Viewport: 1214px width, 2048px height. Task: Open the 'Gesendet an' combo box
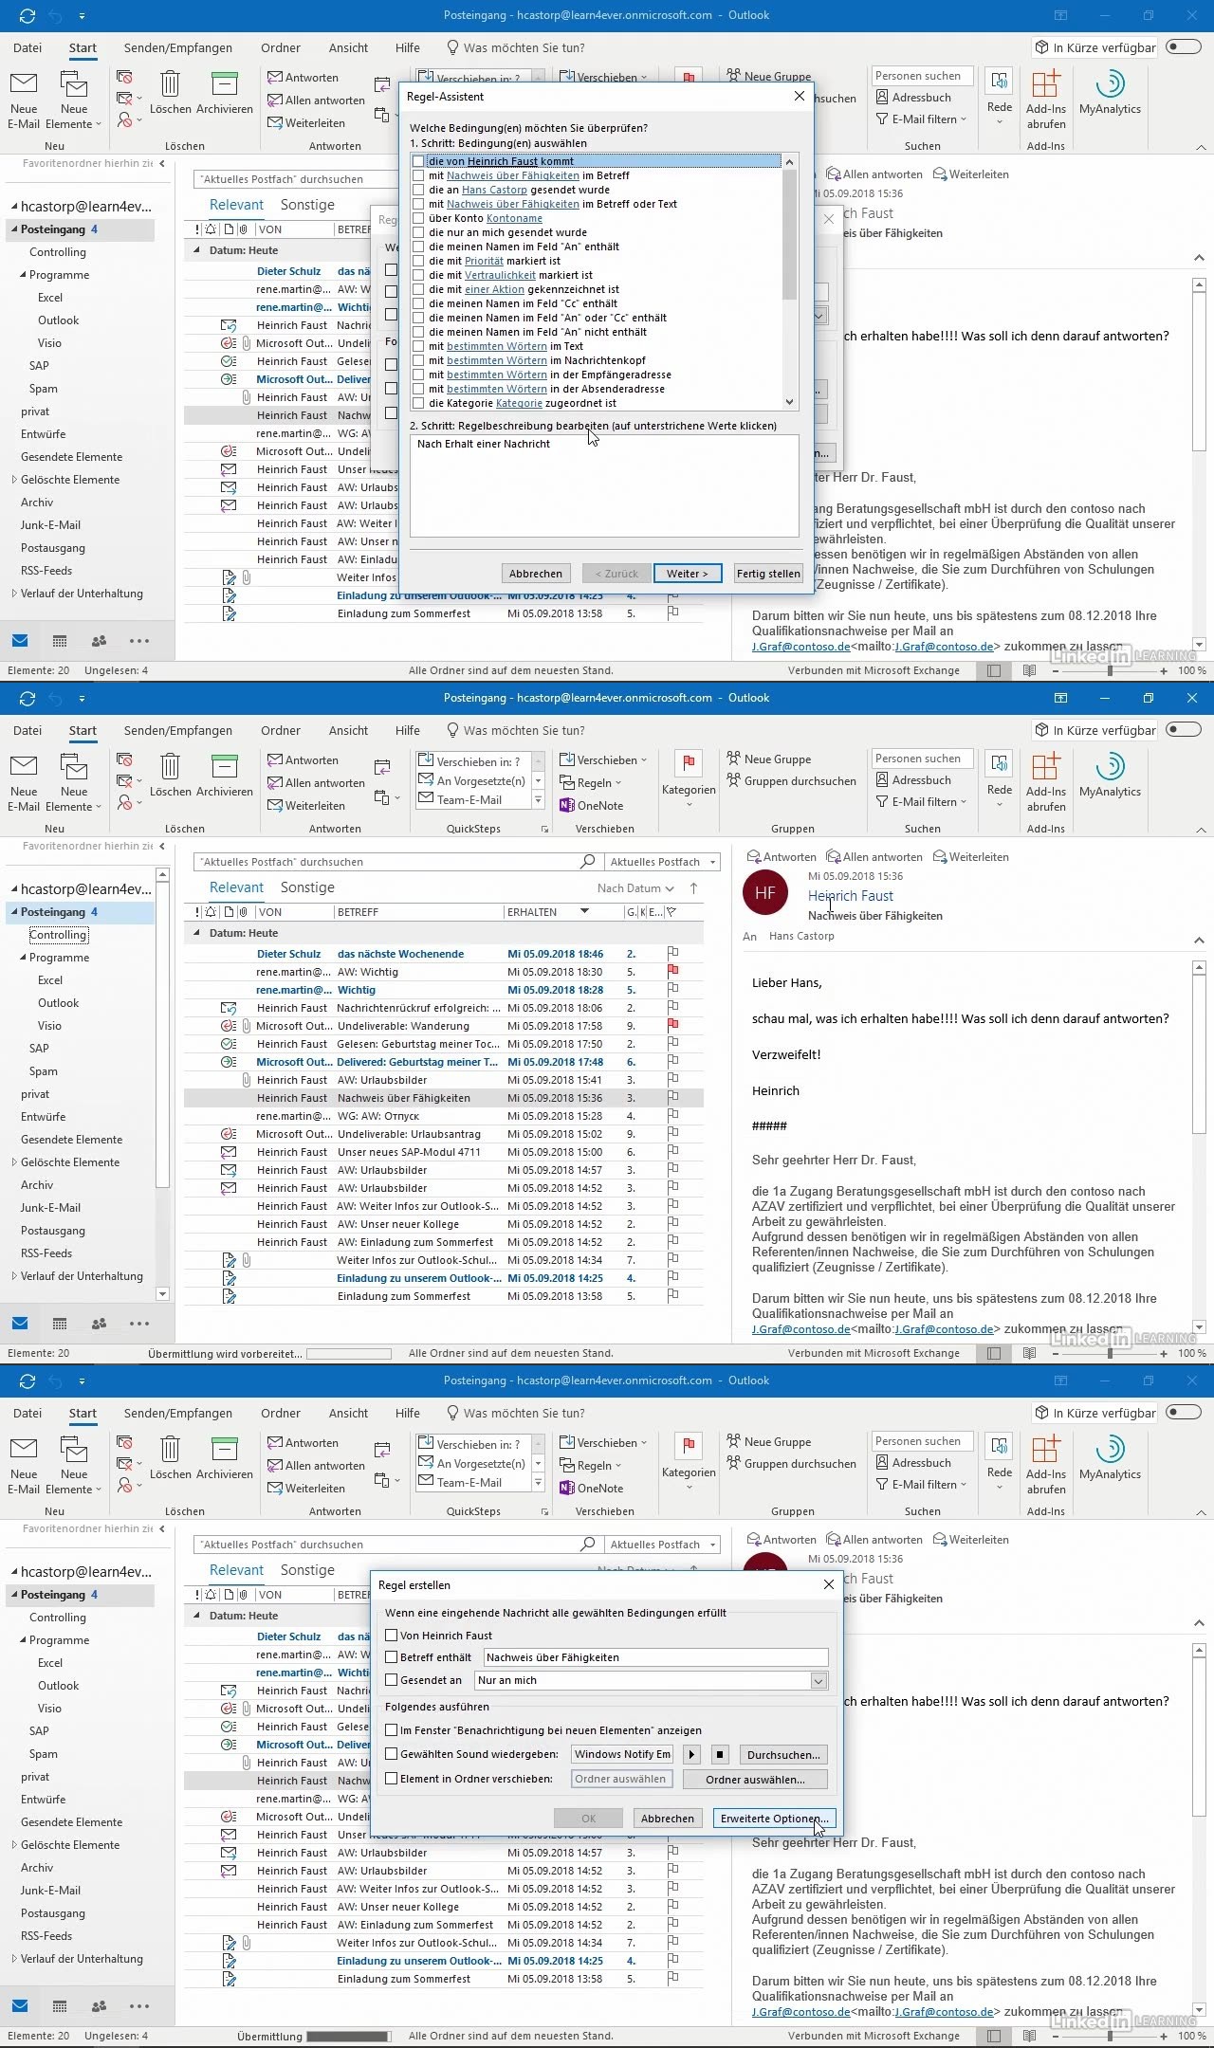[819, 1680]
